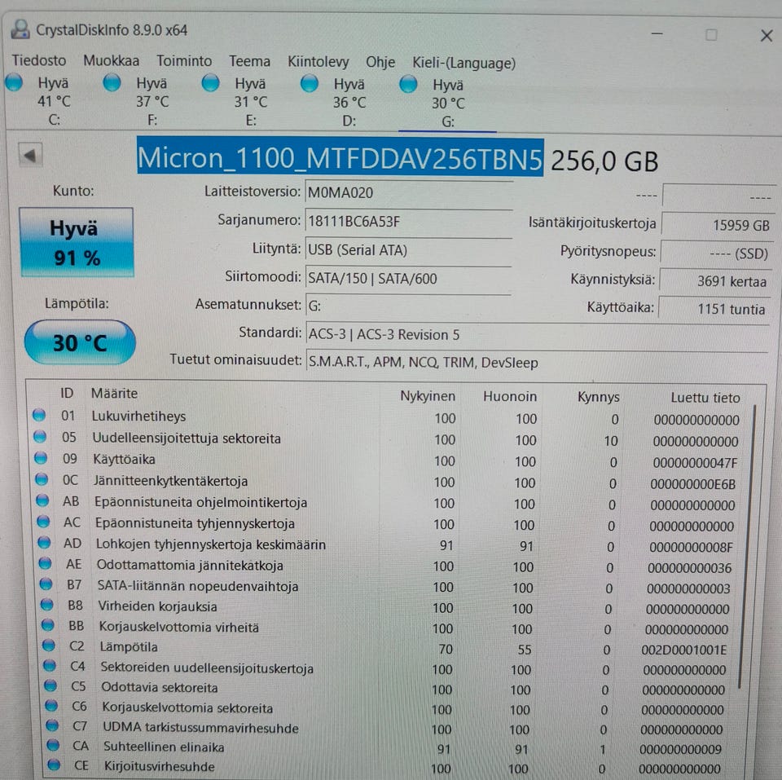
Task: Click the CrystalDiskInfo app icon in title bar
Action: click(x=20, y=29)
